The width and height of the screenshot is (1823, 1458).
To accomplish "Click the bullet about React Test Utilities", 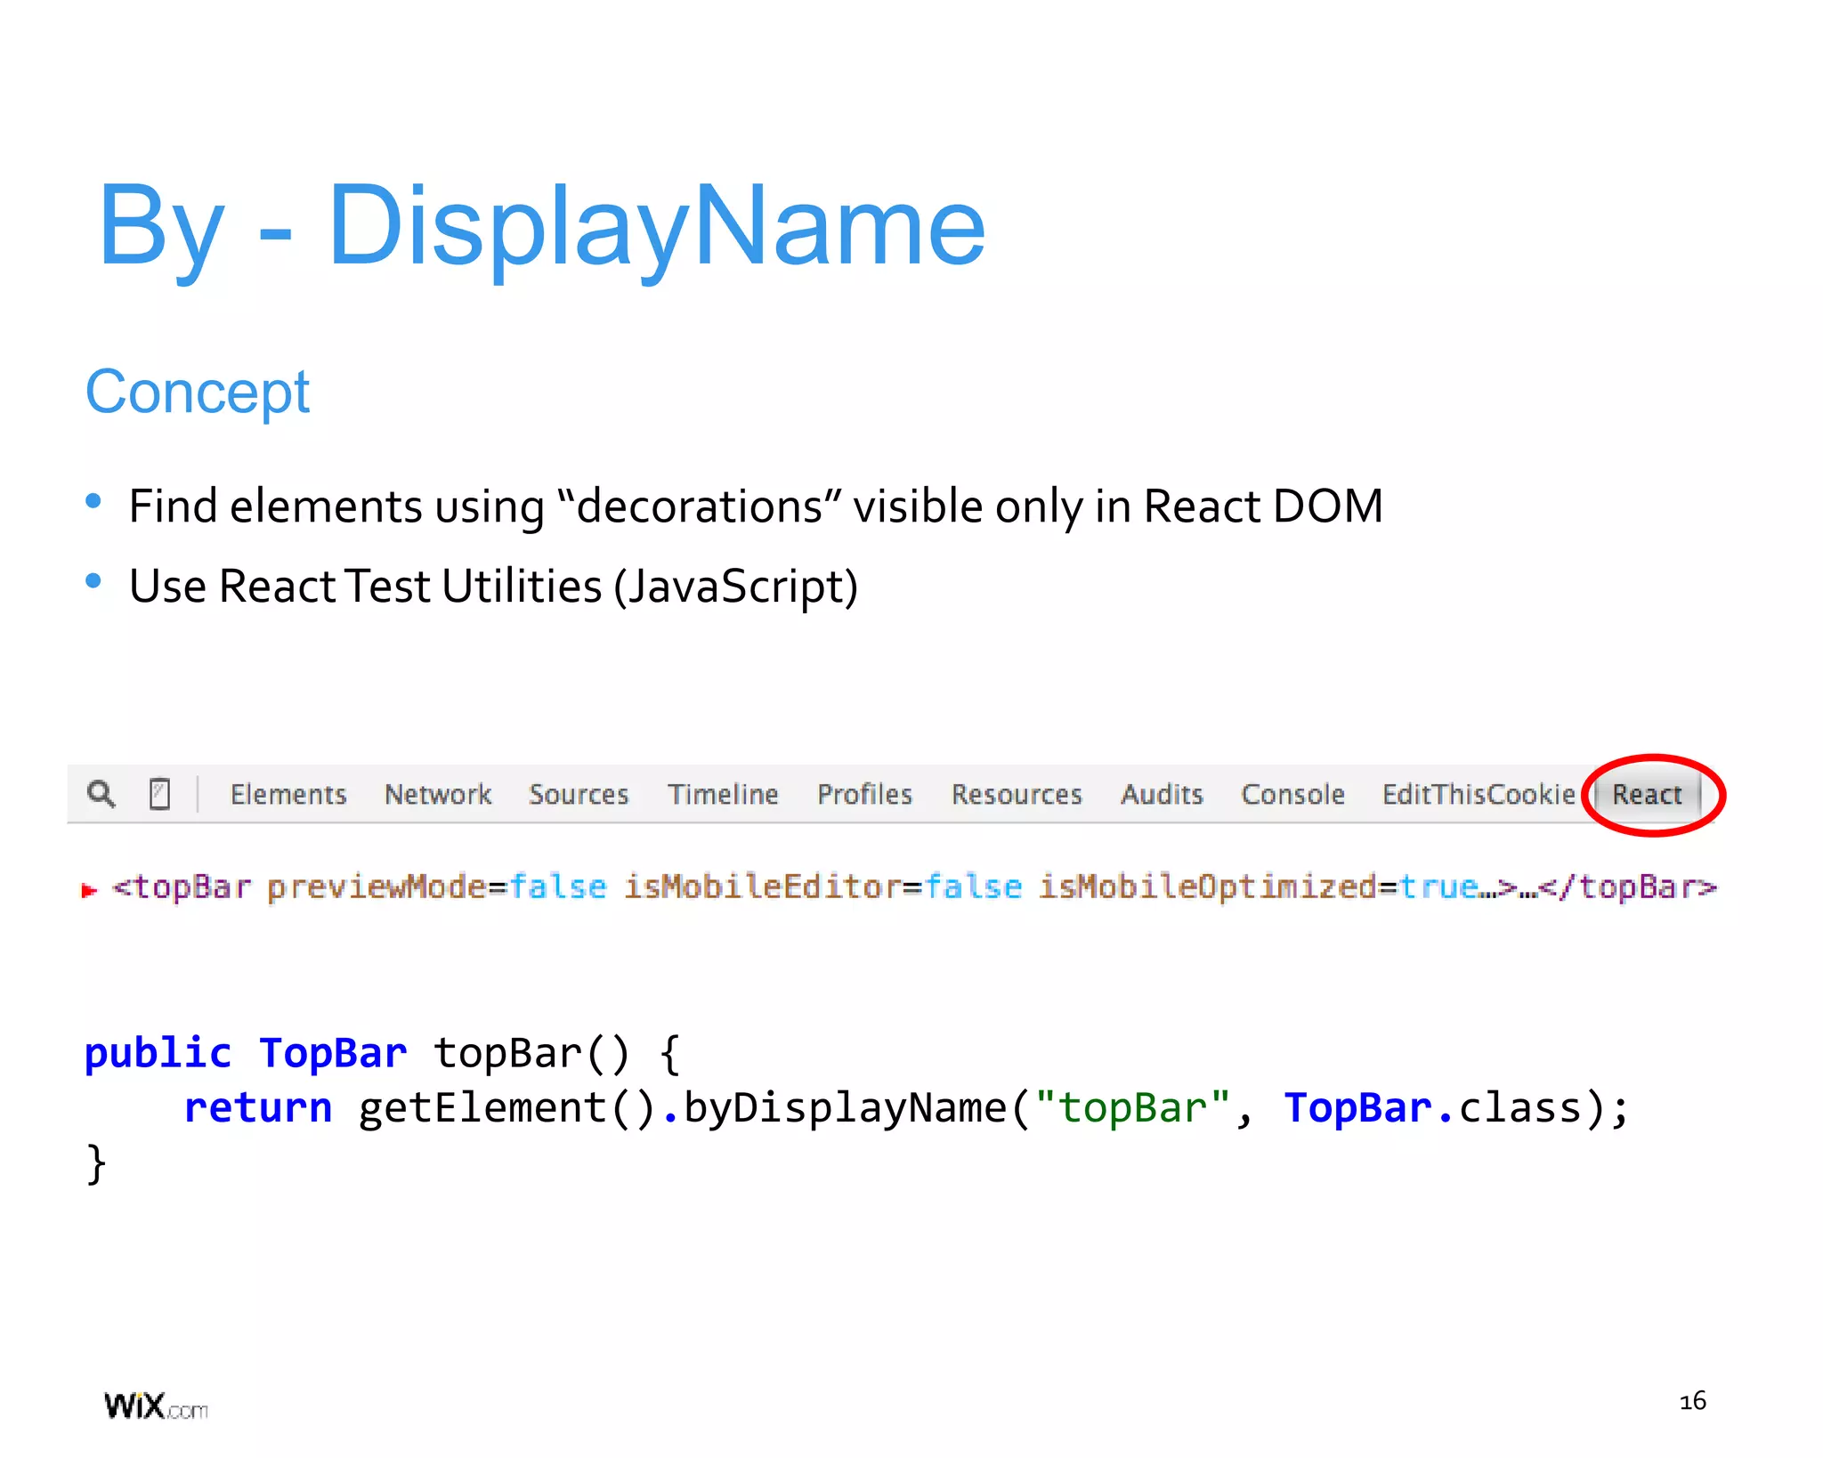I will click(x=494, y=587).
